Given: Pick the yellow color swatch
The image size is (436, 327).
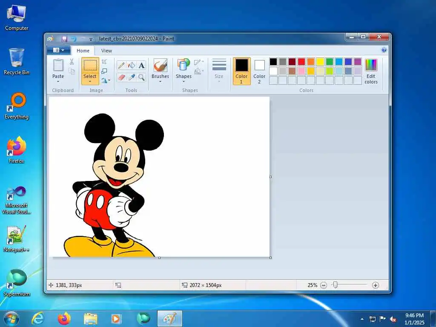Looking at the screenshot, I should (x=320, y=62).
